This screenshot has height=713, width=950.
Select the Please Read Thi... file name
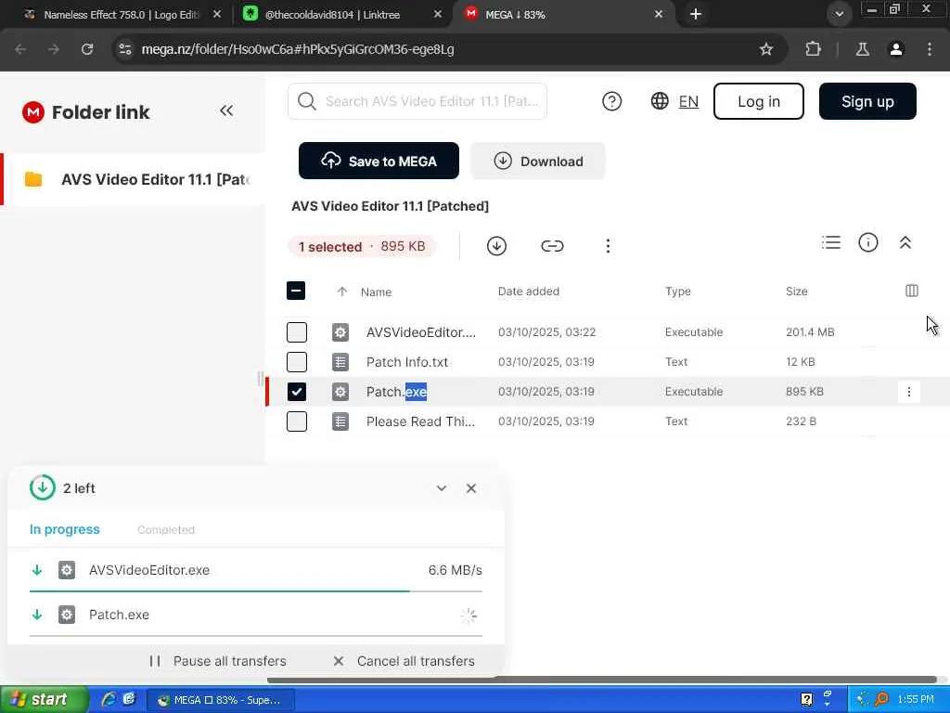coord(420,421)
